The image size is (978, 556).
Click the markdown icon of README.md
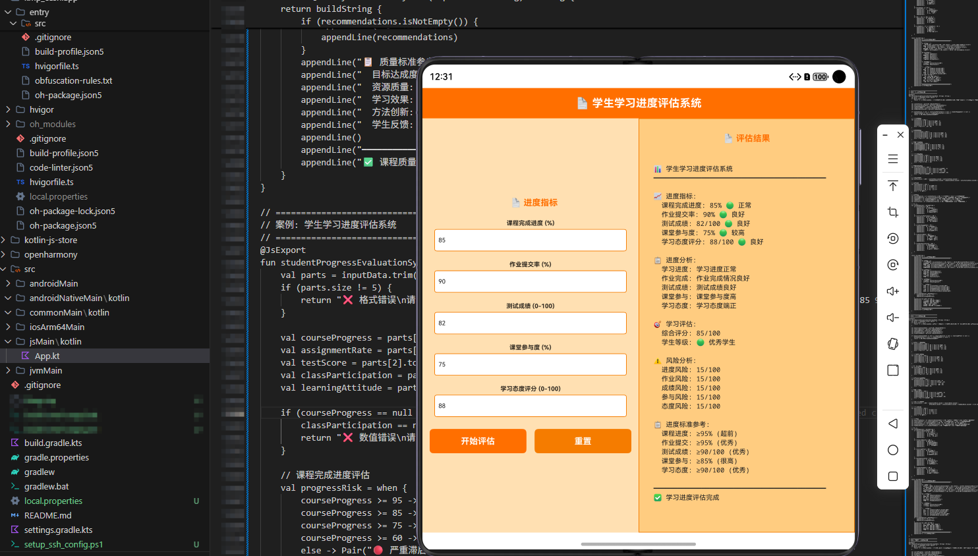15,515
